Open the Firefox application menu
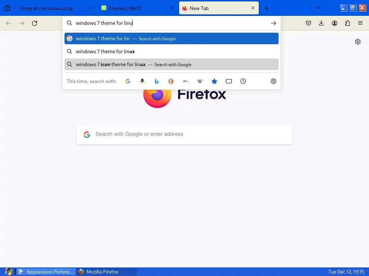 point(360,23)
